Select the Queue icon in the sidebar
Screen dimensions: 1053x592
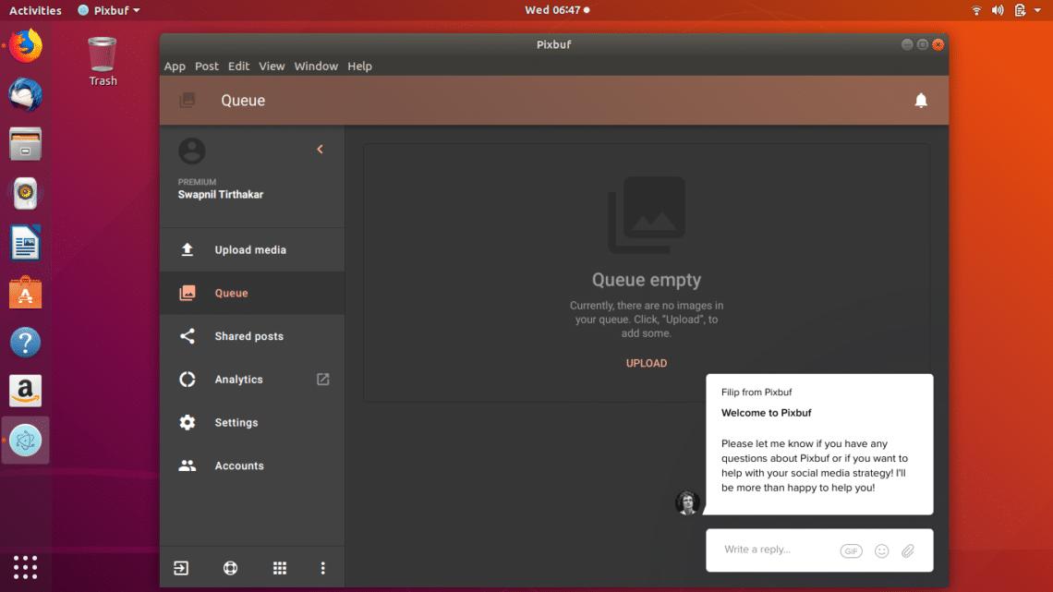[x=186, y=293]
